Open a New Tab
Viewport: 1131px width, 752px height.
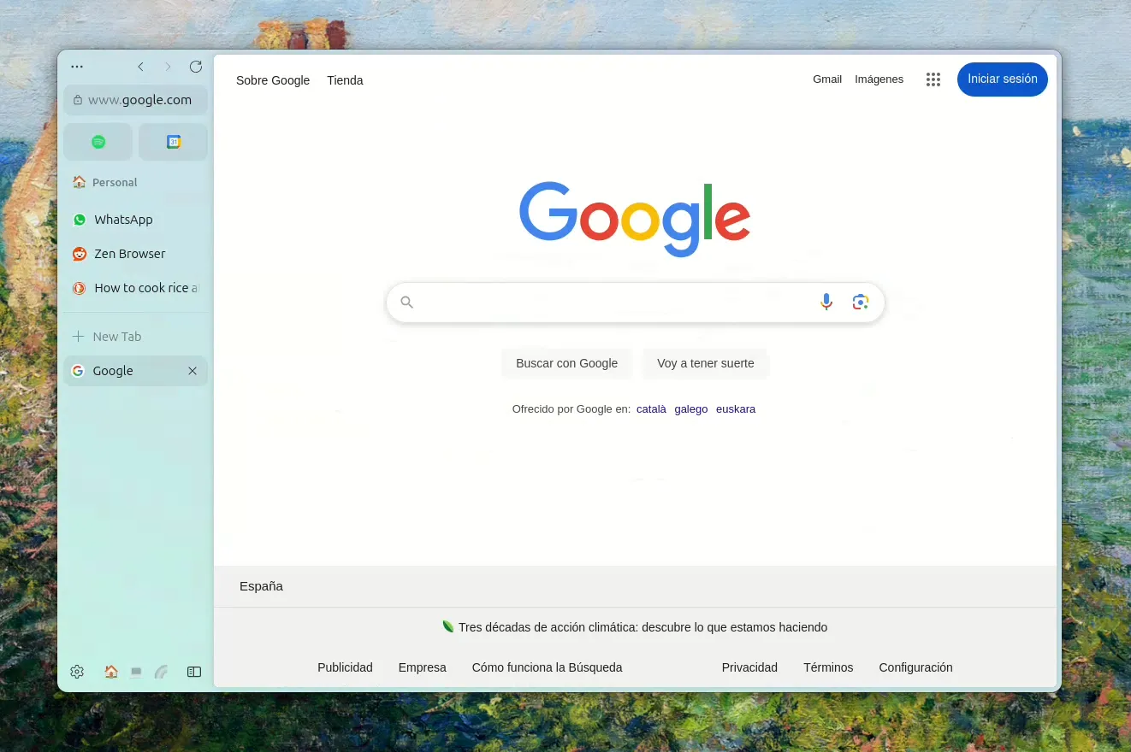click(135, 337)
